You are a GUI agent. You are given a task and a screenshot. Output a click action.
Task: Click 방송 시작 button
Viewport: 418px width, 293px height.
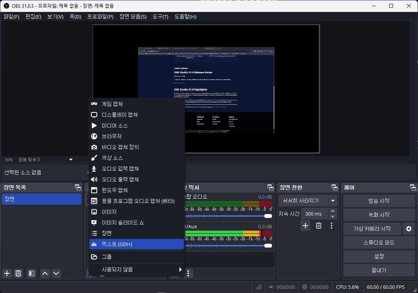click(x=379, y=201)
